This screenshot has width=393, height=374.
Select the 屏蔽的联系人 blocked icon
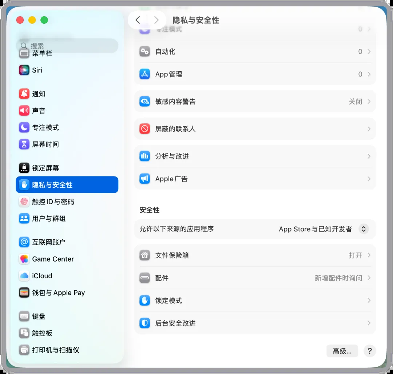click(x=145, y=129)
